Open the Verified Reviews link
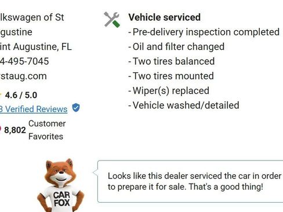 pyautogui.click(x=34, y=109)
